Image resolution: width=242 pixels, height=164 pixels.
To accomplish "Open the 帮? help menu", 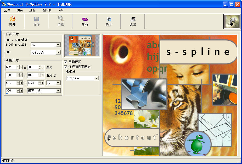I will tap(61, 10).
